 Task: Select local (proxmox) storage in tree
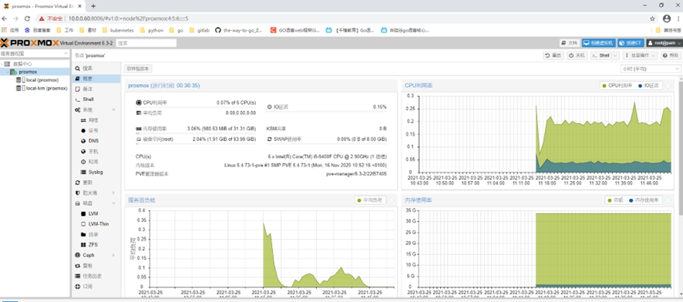pos(42,80)
